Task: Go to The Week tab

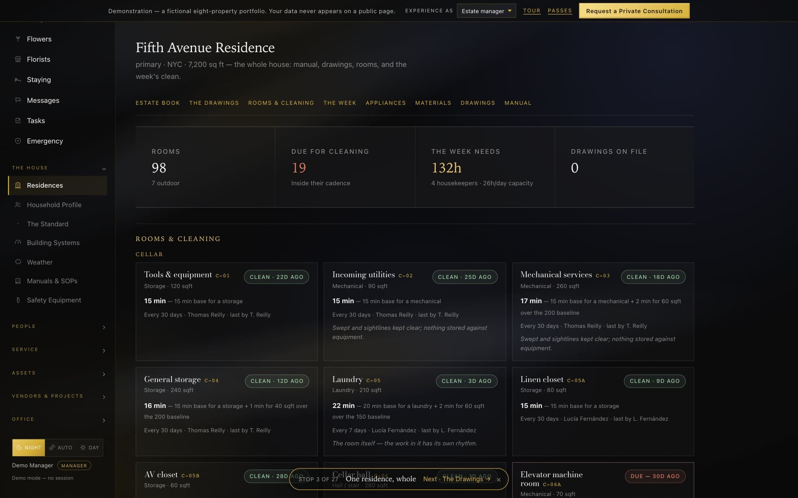Action: (x=340, y=103)
